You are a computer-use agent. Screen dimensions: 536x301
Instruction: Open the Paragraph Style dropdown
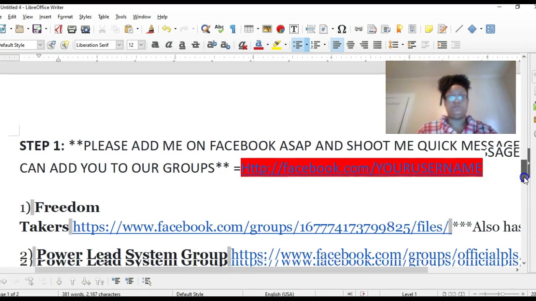[40, 45]
